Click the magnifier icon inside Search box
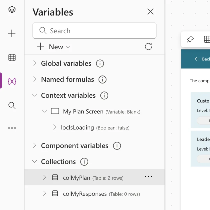This screenshot has height=210, width=210. click(43, 30)
